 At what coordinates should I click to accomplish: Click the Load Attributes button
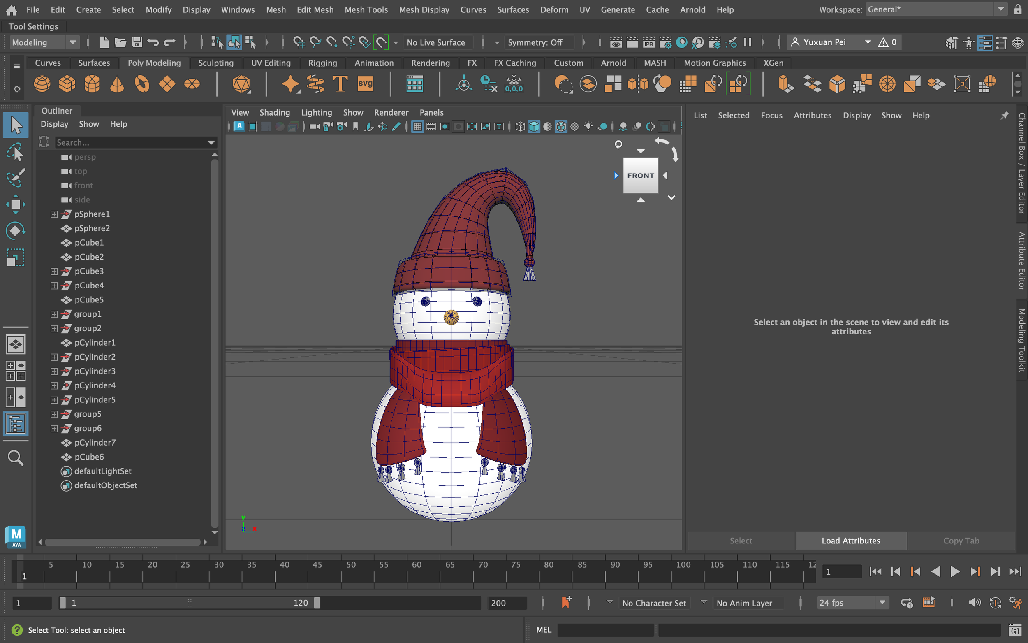pos(851,541)
